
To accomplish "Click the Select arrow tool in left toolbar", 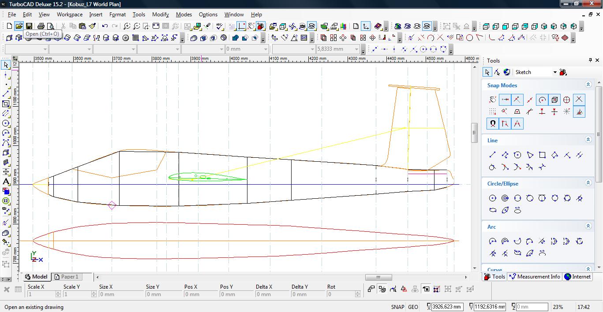I will 6,65.
